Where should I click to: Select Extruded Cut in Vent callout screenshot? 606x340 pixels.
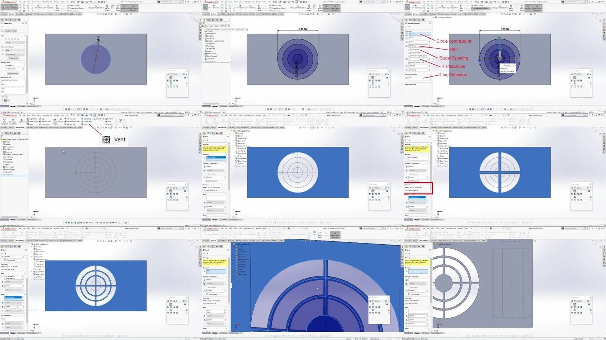(x=87, y=119)
